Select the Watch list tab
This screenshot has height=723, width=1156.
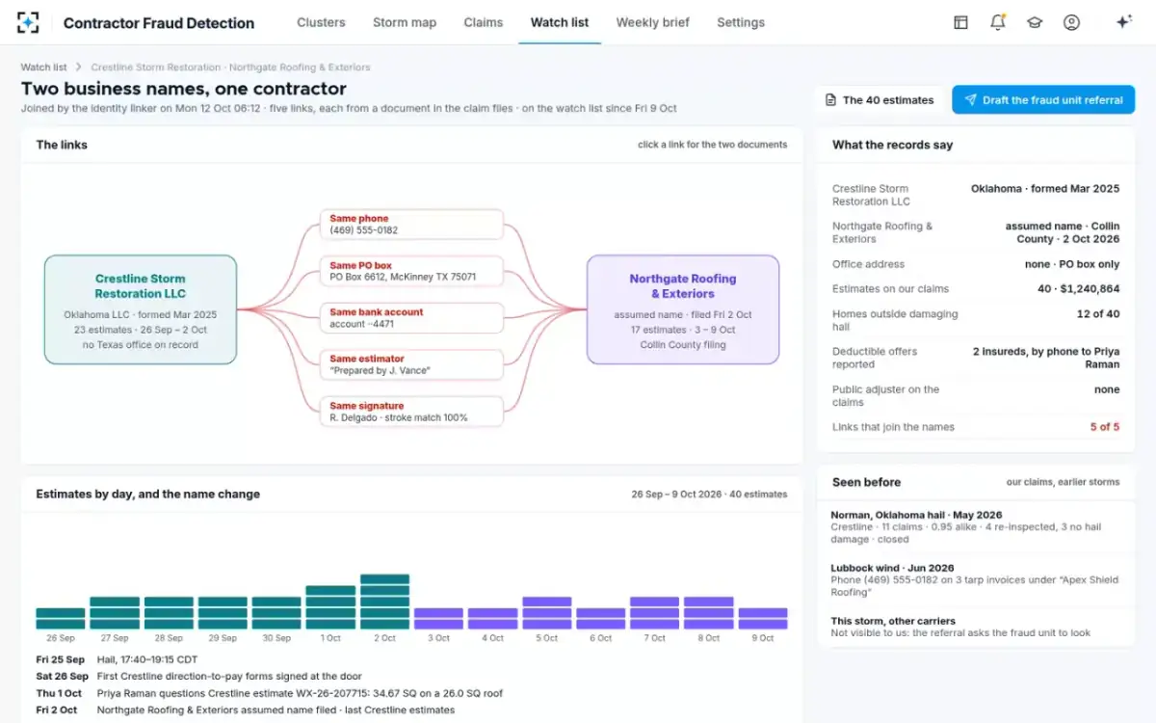(x=560, y=22)
